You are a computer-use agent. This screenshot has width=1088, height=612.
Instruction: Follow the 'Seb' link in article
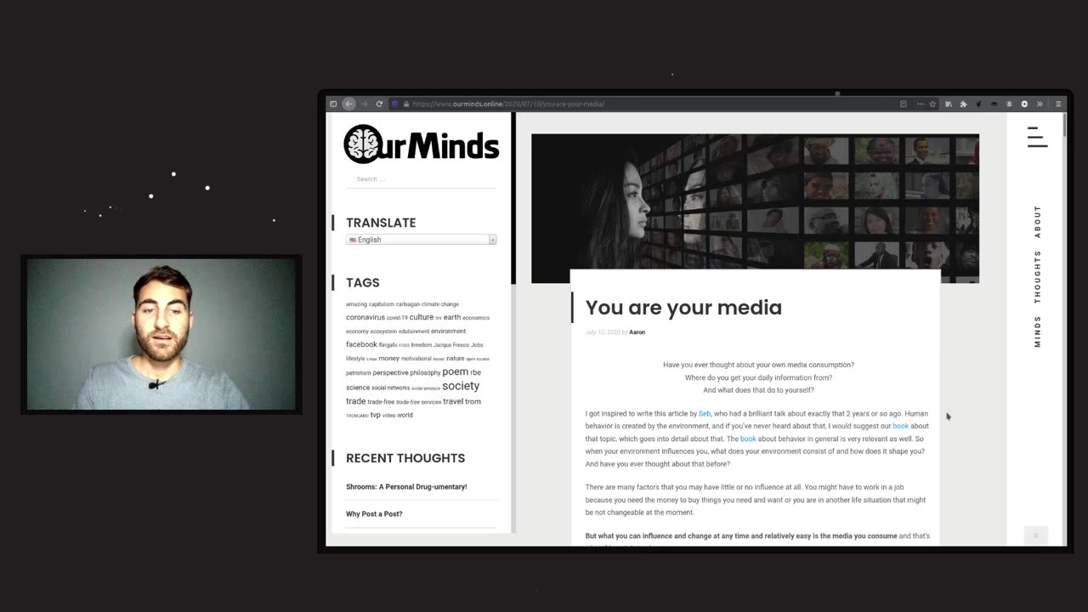pyautogui.click(x=705, y=414)
